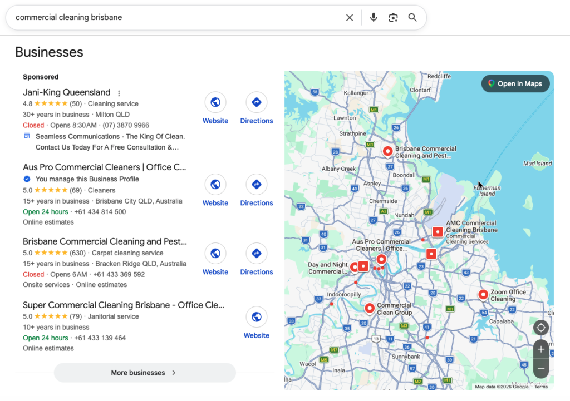This screenshot has width=570, height=401.
Task: Select the Zoom Office Cleaning map pin
Action: [x=483, y=295]
